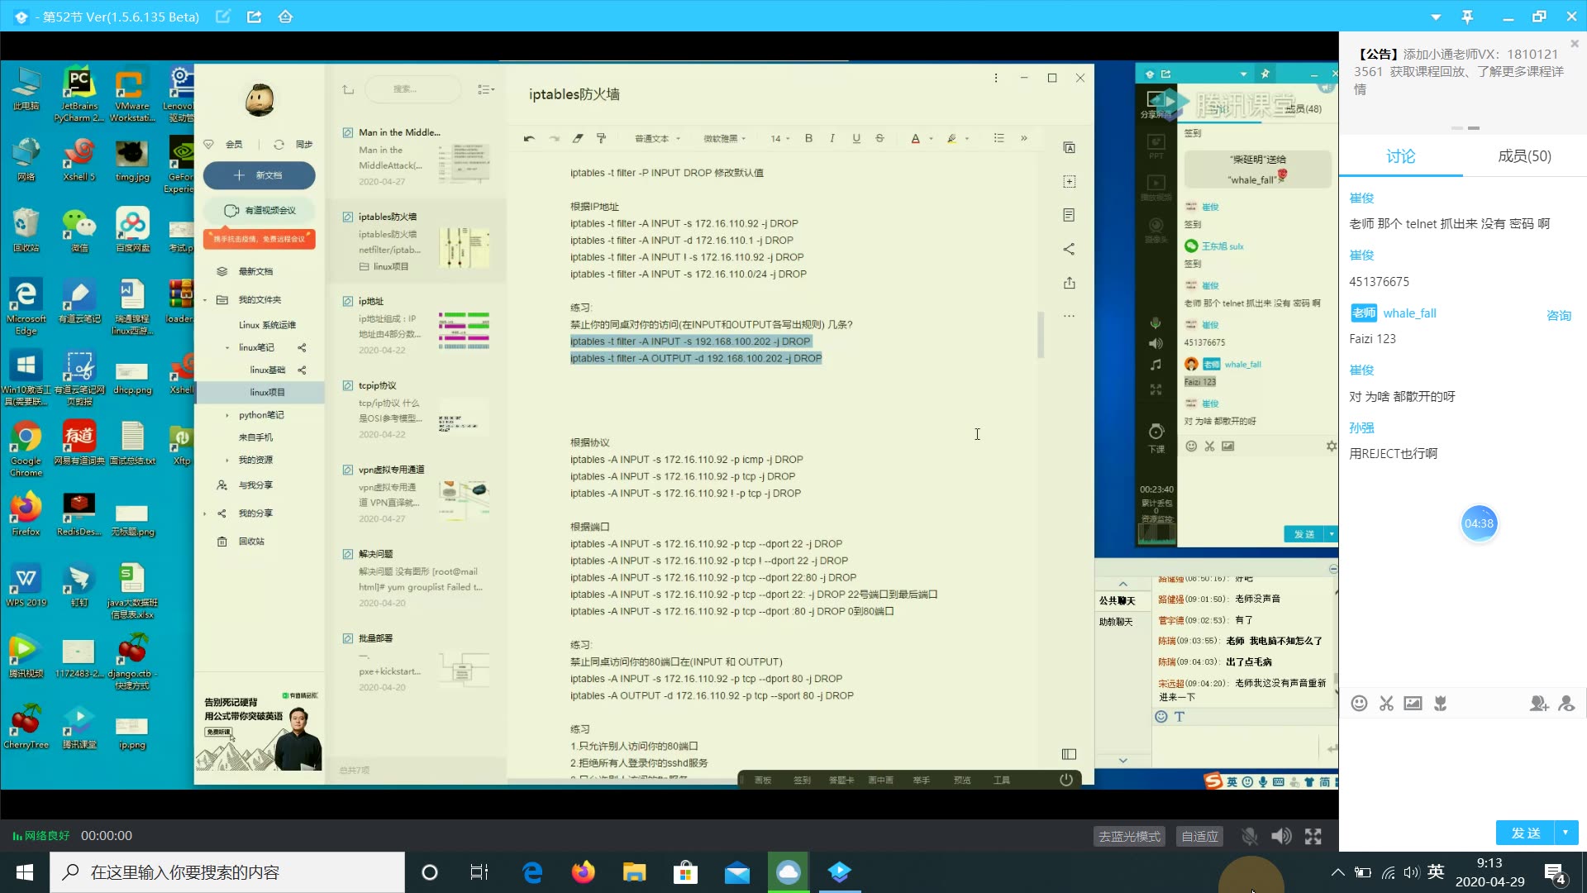The width and height of the screenshot is (1587, 893).
Task: Click the flower gift icon in chat
Action: [x=1441, y=704]
